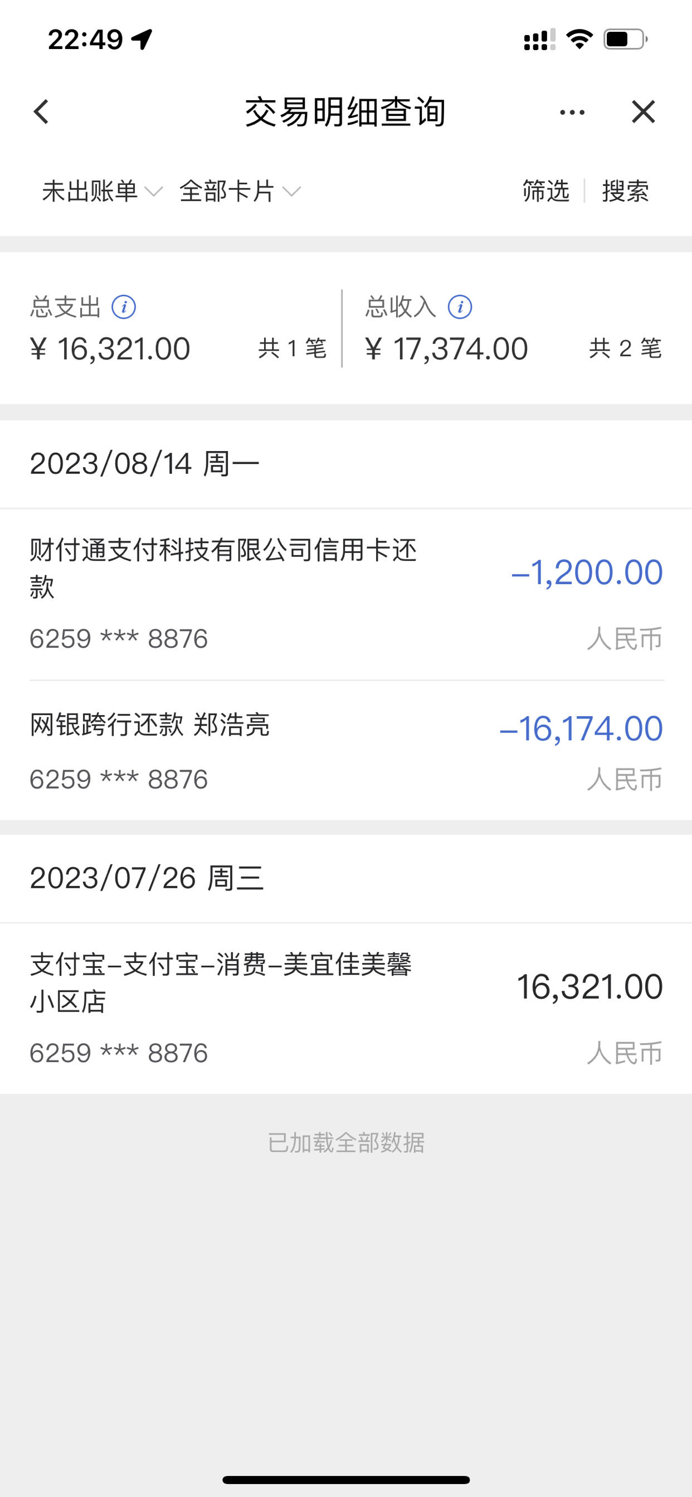Open the 筛选 filter option

[x=545, y=191]
